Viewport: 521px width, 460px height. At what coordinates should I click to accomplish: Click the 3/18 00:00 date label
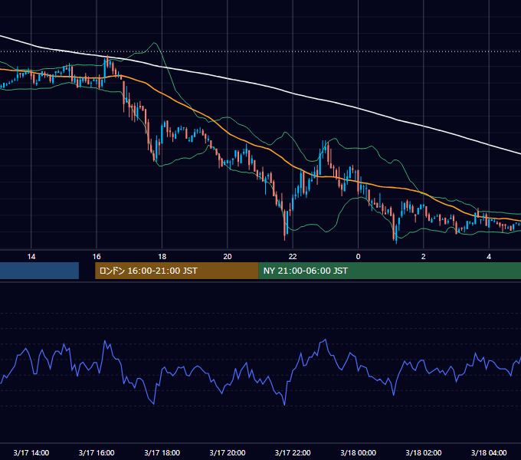[x=359, y=452]
